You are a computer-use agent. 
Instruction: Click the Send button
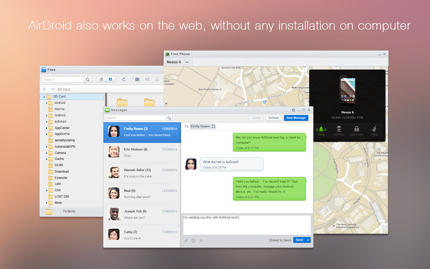299,240
